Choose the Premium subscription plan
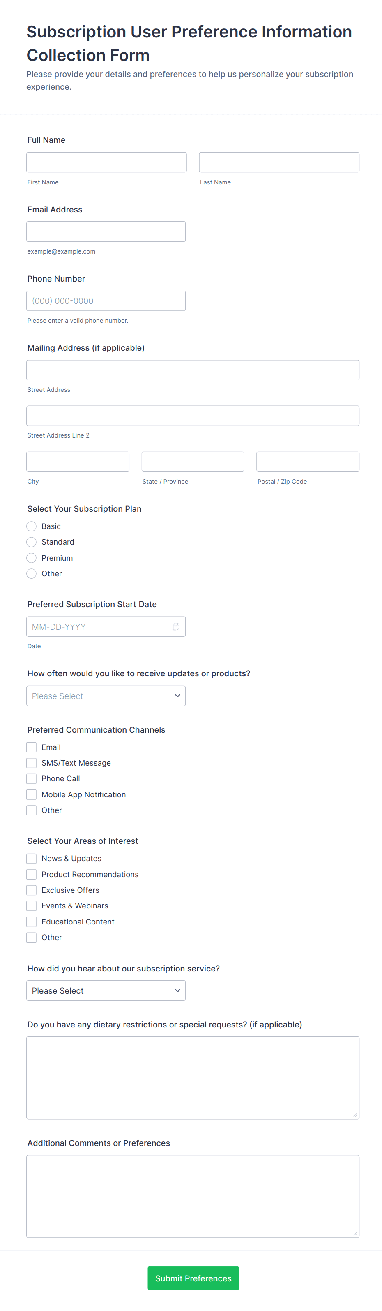This screenshot has width=382, height=1311. coord(32,558)
